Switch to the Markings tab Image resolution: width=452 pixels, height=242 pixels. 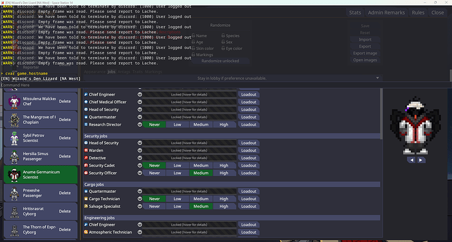pyautogui.click(x=153, y=72)
